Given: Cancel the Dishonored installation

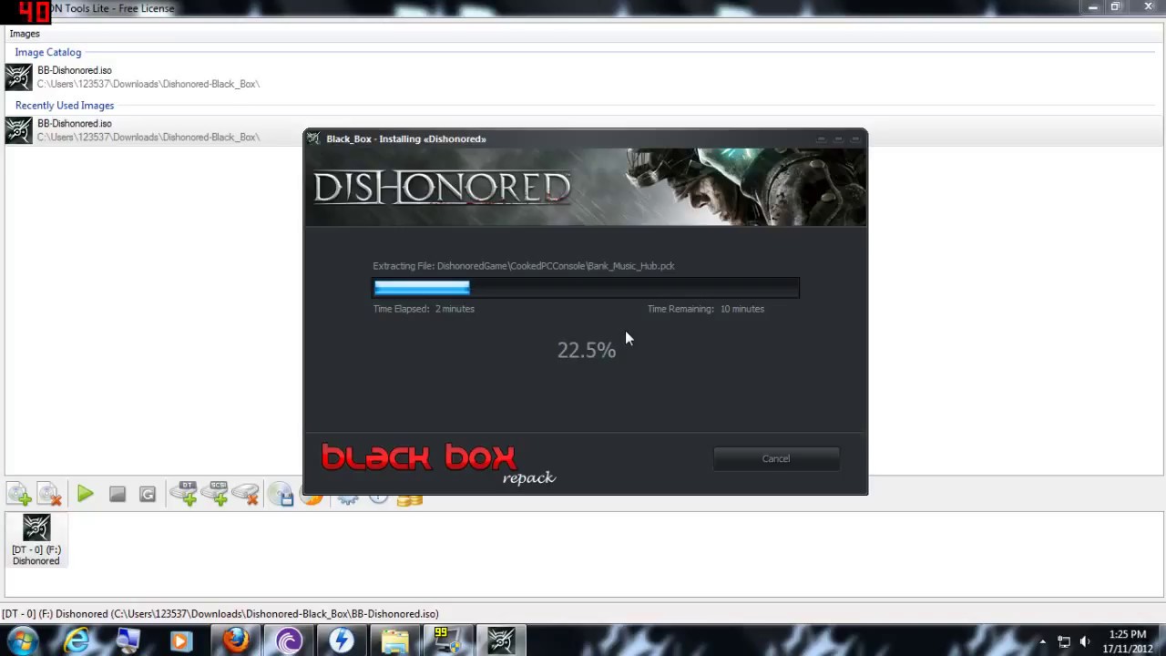Looking at the screenshot, I should (x=776, y=458).
